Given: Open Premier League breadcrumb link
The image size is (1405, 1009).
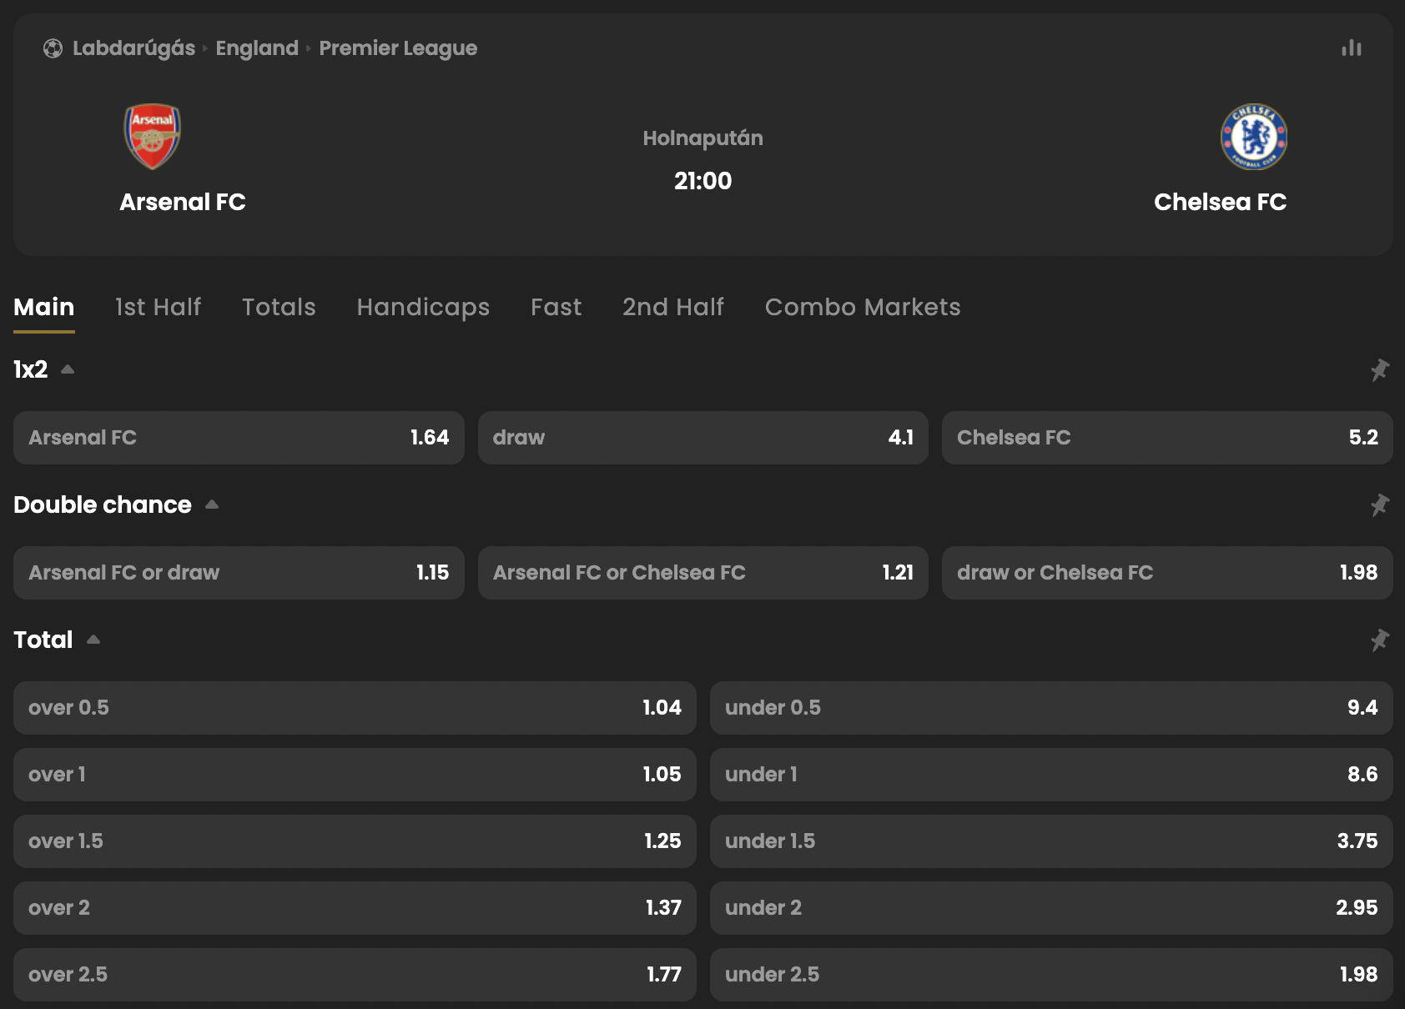Looking at the screenshot, I should [398, 48].
